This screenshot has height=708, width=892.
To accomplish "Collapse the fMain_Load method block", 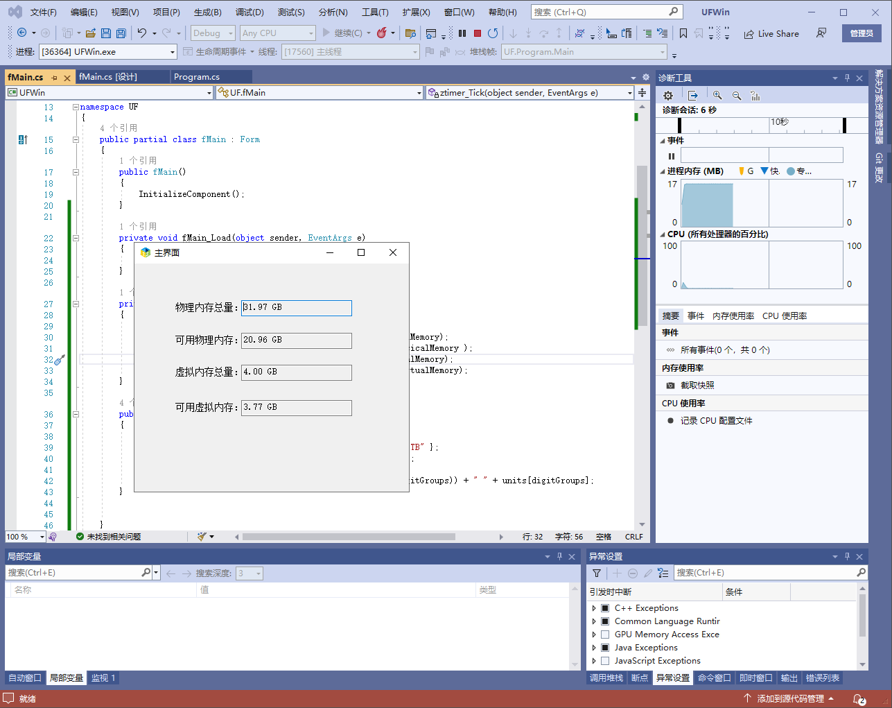I will (x=76, y=238).
